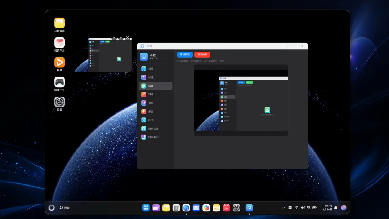
Task: Open the notification bell in tray
Action: (x=336, y=208)
